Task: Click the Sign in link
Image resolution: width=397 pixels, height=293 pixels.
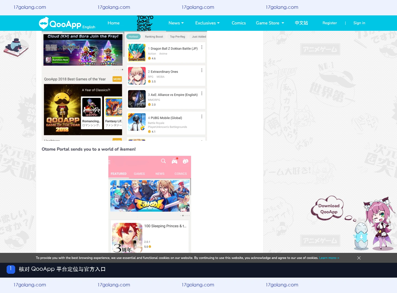Action: (359, 23)
